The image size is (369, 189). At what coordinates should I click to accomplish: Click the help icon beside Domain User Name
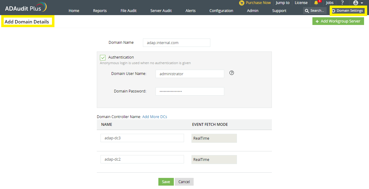coord(231,73)
